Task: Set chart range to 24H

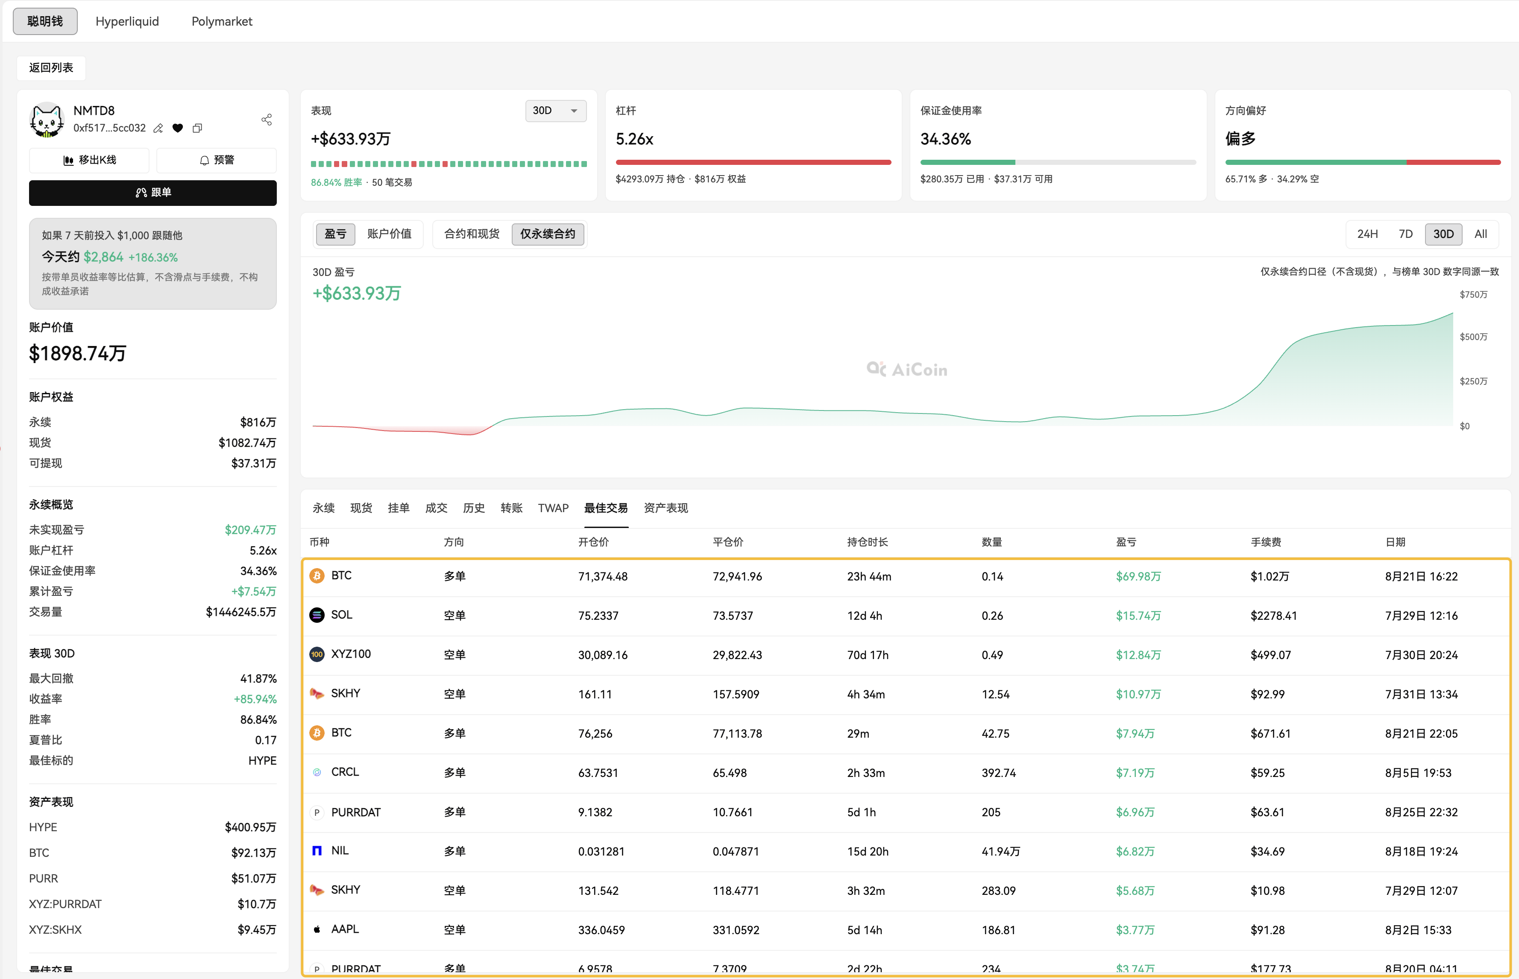Action: tap(1367, 234)
